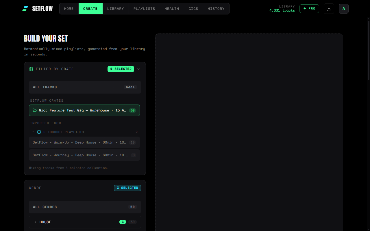370x231 pixels.
Task: Select the All Tracks crate filter
Action: click(85, 87)
